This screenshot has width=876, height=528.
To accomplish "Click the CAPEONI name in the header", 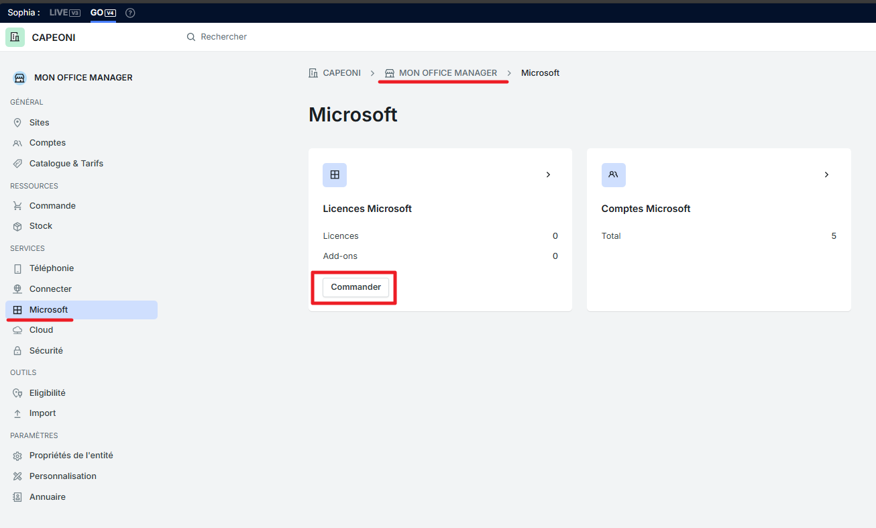I will 54,38.
